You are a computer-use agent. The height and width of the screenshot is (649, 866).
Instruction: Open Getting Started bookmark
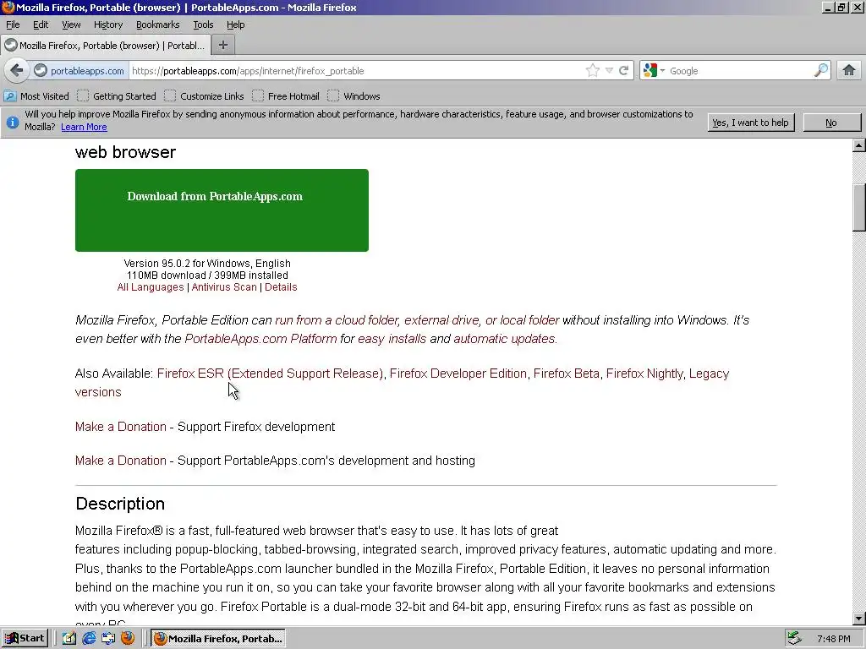[x=117, y=96]
